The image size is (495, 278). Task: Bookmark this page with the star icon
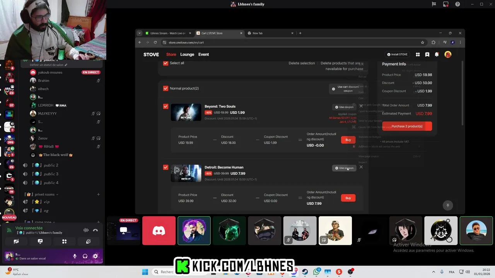422,42
